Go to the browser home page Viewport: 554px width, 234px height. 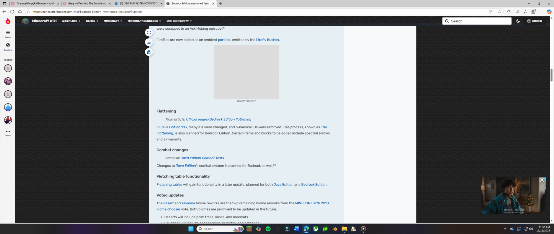pos(20,12)
